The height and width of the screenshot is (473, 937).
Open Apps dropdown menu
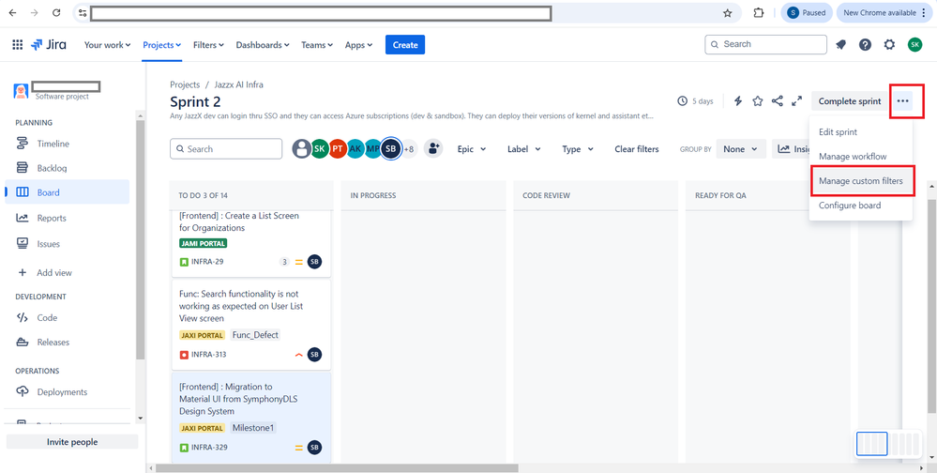click(358, 45)
